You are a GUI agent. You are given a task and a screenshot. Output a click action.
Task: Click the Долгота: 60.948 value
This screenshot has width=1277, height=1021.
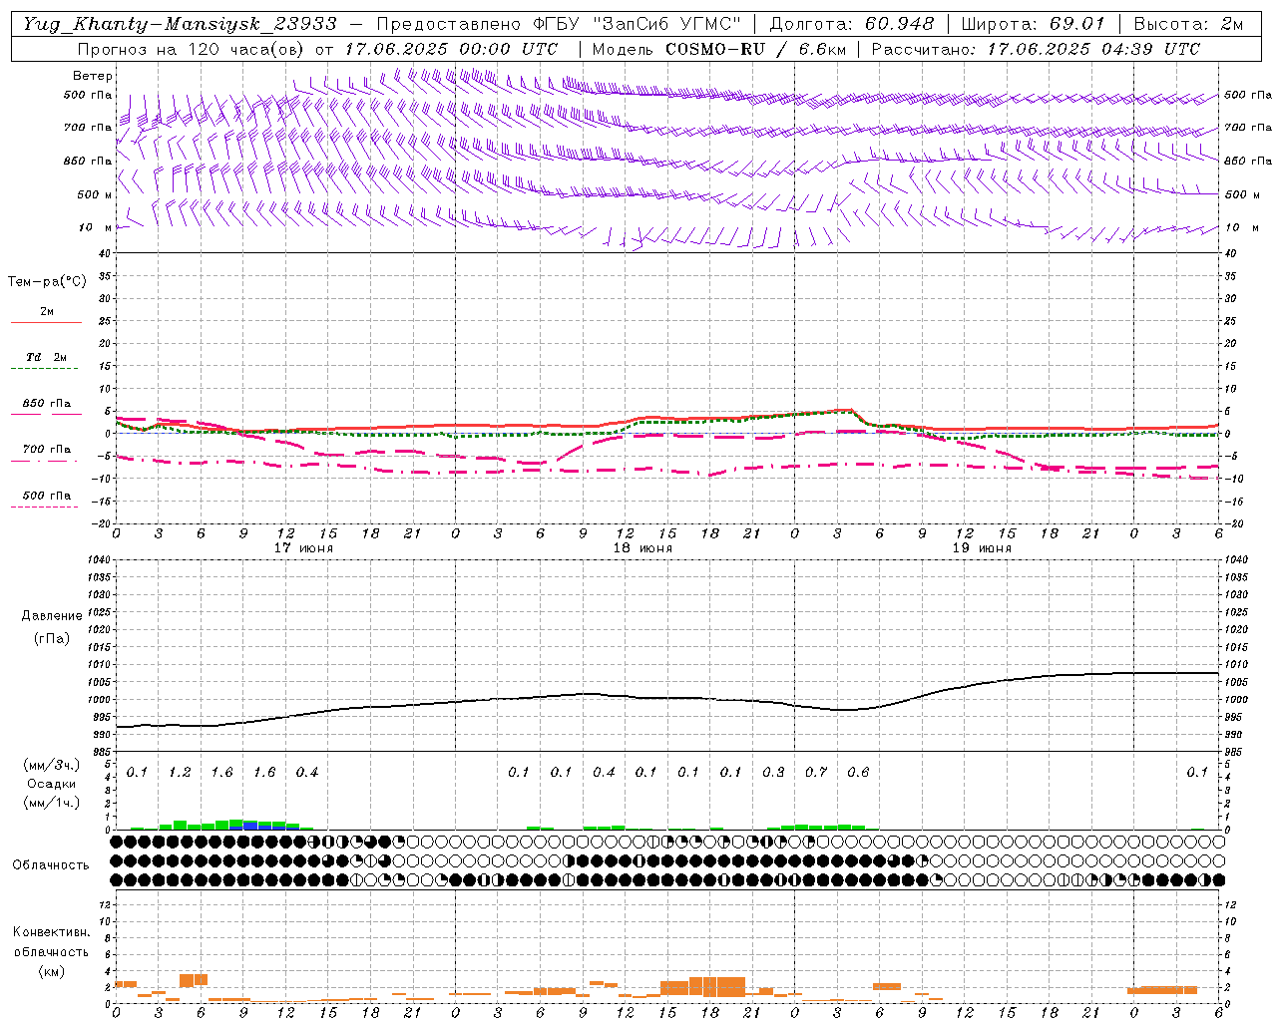point(852,23)
